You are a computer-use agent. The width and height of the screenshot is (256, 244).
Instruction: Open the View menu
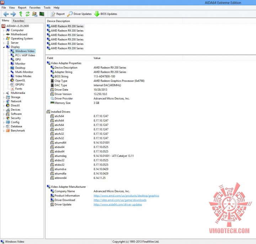point(12,8)
